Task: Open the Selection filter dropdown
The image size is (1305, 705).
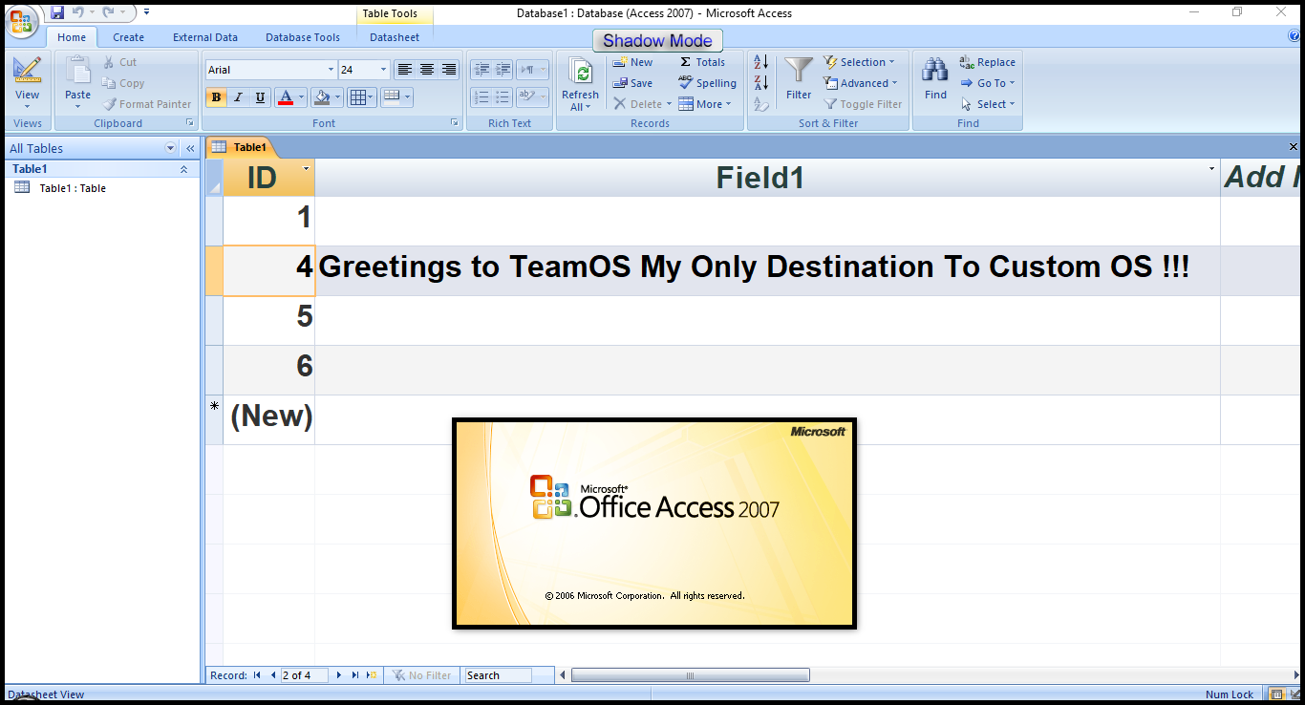Action: tap(859, 62)
